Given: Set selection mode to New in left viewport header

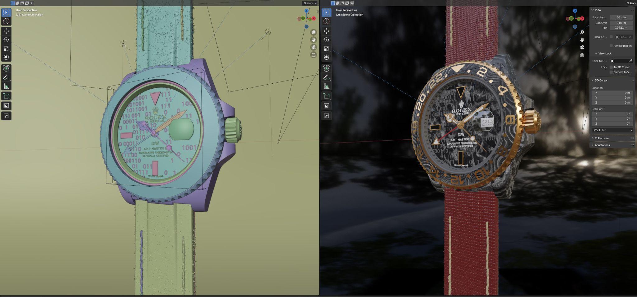Looking at the screenshot, I should 13,3.
